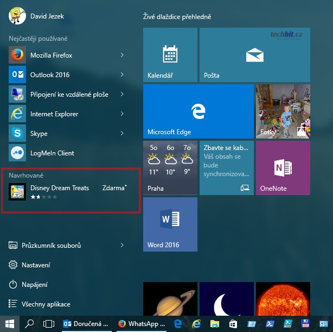Open the Fotky photos tile
The image size is (333, 332).
click(283, 111)
